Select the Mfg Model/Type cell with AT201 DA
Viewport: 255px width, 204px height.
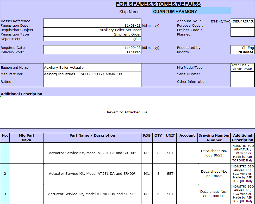242,67
